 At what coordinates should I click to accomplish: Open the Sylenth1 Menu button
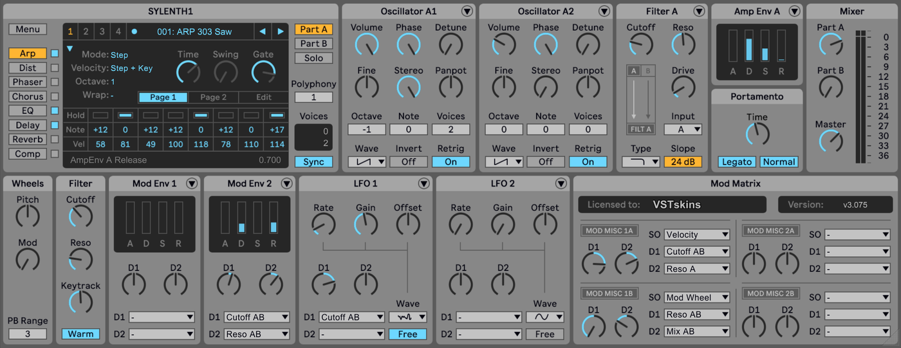(28, 29)
